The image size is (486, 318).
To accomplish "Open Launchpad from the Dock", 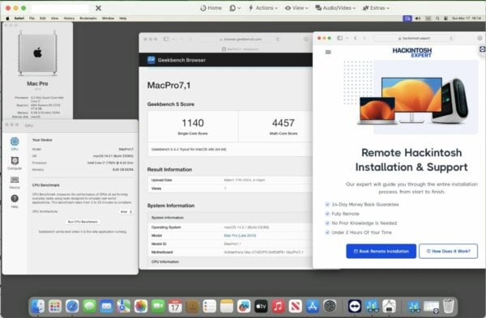I will tap(55, 306).
